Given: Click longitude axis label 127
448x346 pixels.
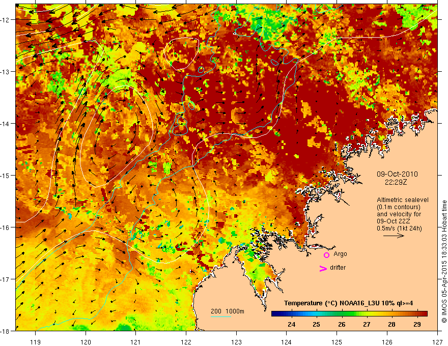Looking at the screenshot, I should (437, 342).
